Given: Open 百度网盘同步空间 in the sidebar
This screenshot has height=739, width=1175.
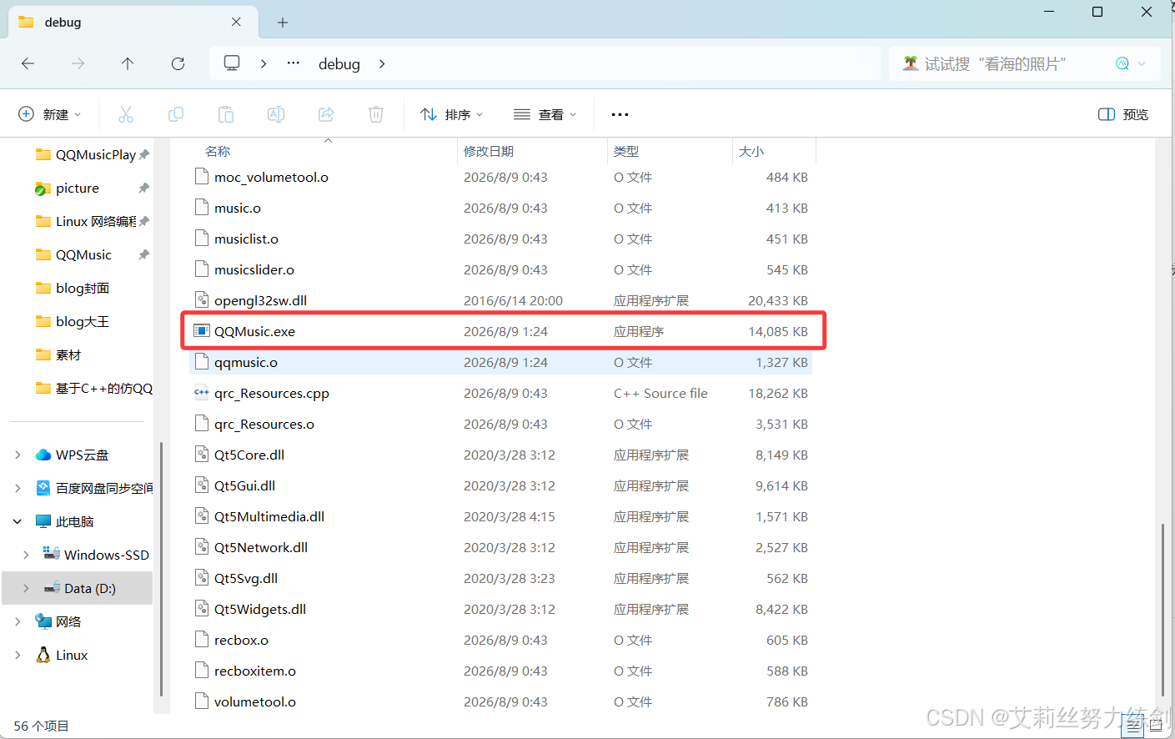Looking at the screenshot, I should 93,488.
